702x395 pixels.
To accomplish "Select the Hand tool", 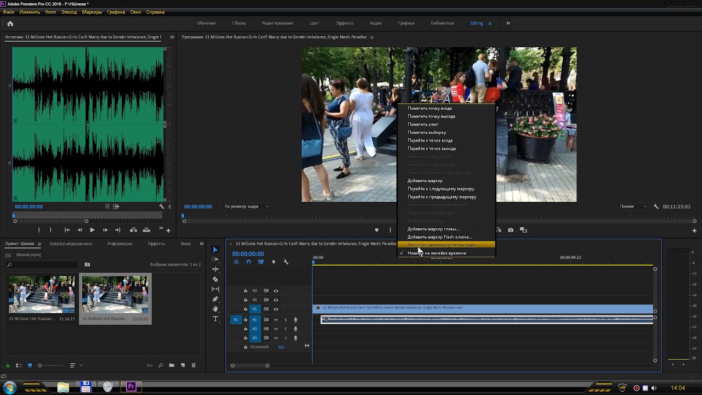I will 215,309.
